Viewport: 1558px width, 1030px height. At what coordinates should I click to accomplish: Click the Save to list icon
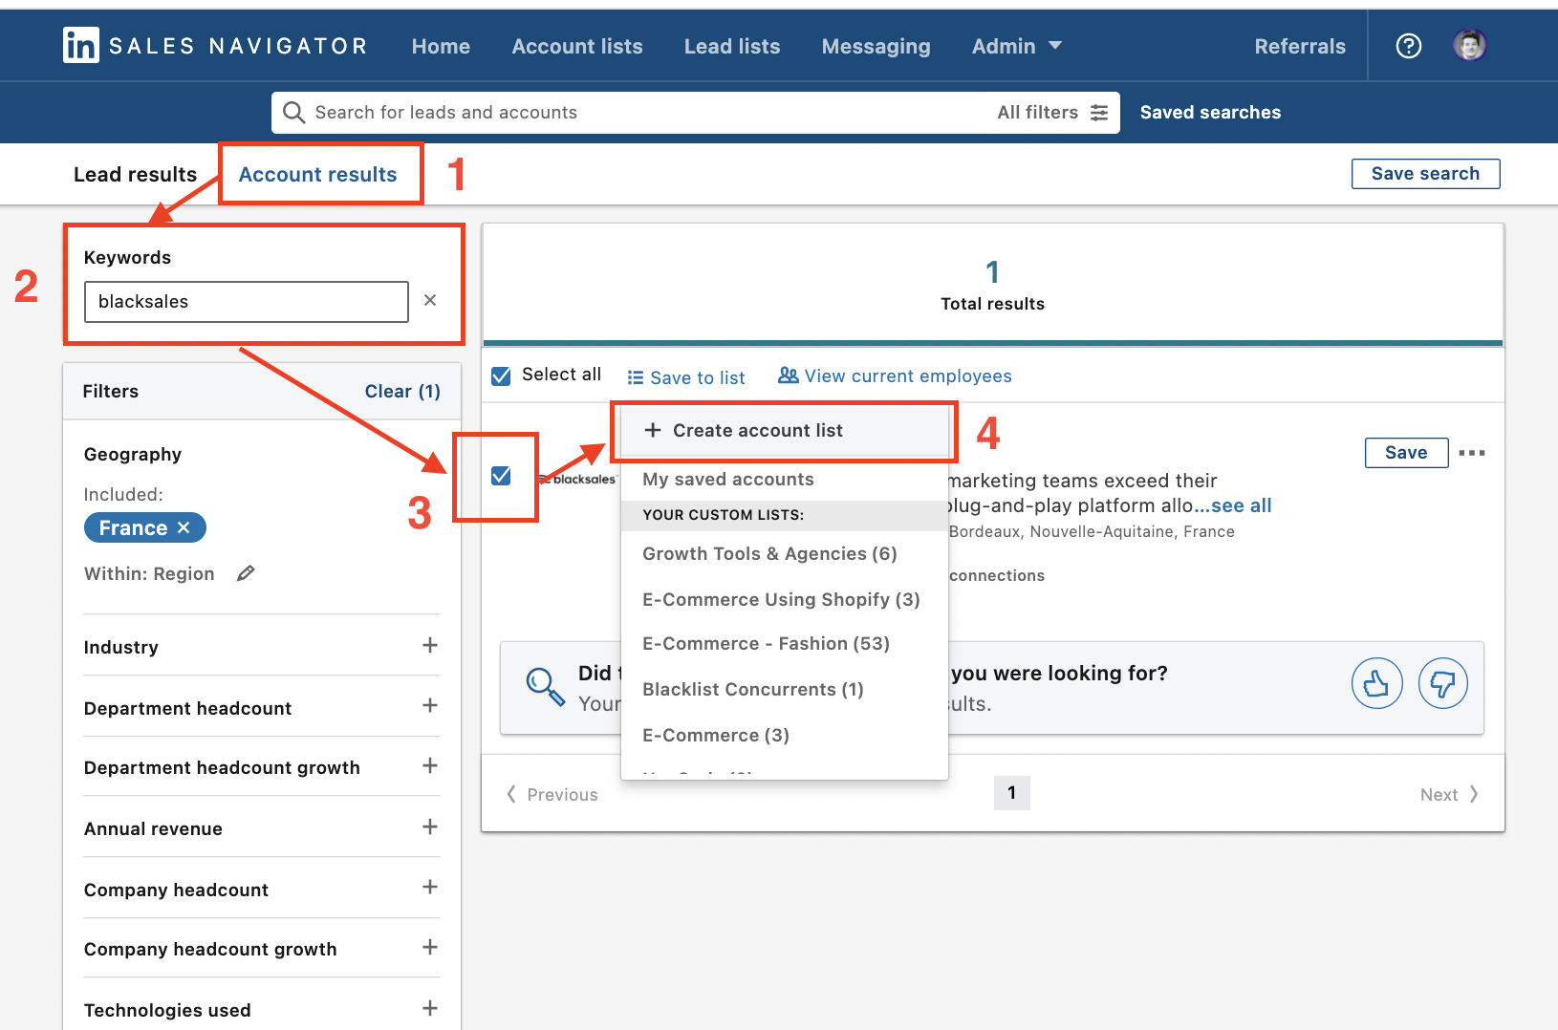coord(636,377)
